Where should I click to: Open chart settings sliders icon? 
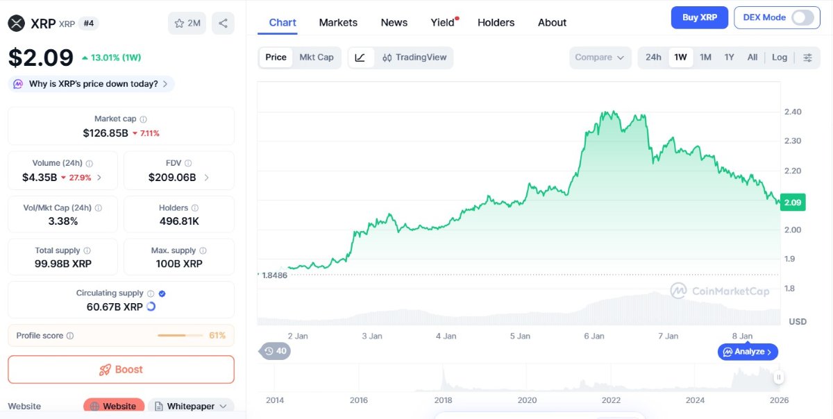pyautogui.click(x=807, y=58)
